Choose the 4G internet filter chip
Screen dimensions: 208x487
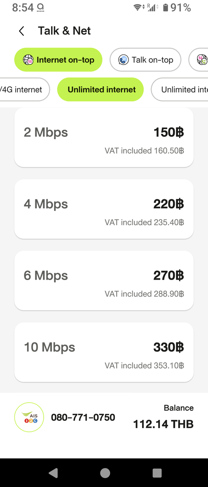(23, 89)
